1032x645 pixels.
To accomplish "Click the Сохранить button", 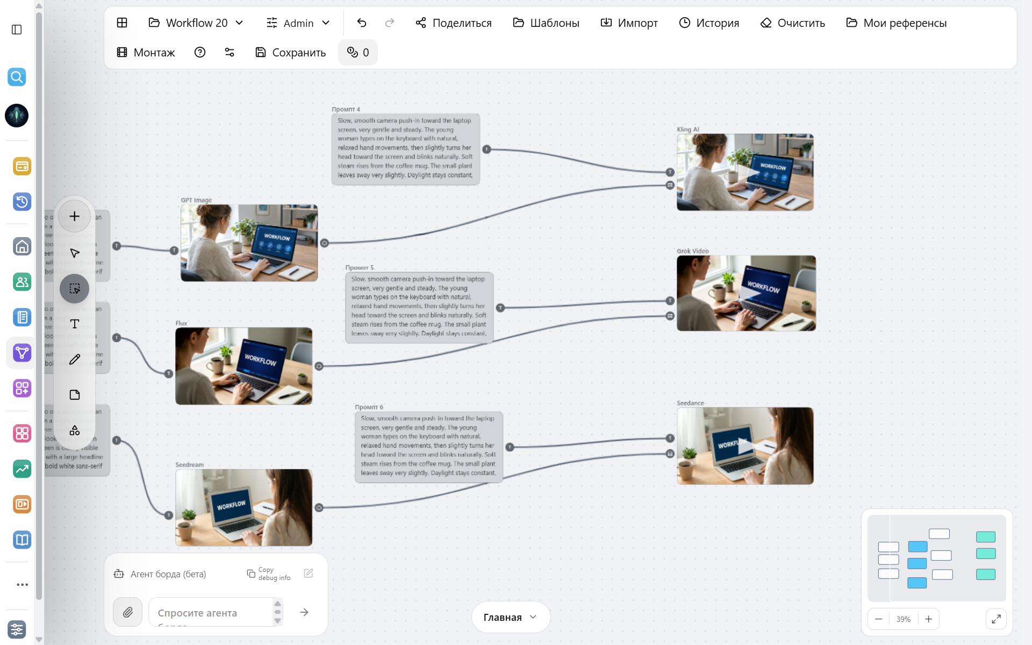I will tap(290, 52).
